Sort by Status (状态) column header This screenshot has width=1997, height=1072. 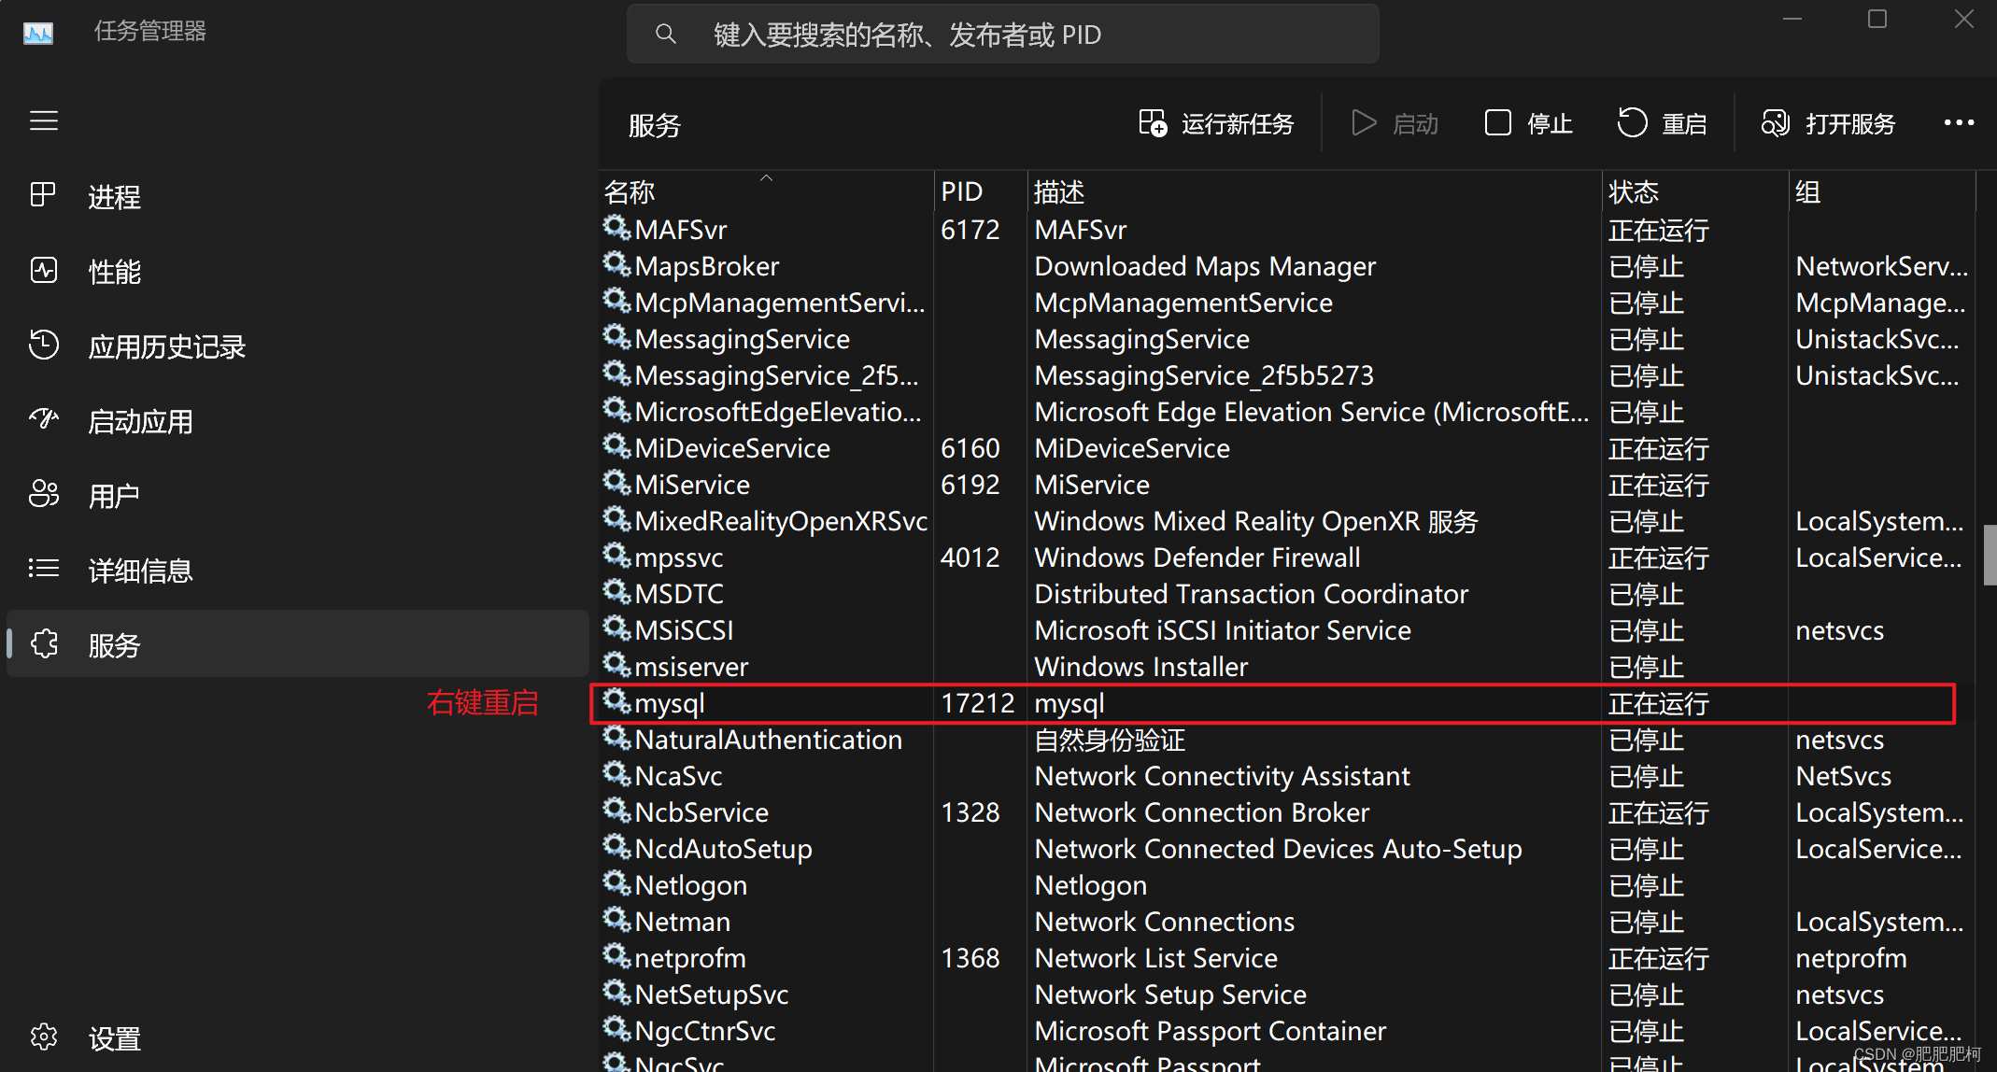click(x=1695, y=191)
